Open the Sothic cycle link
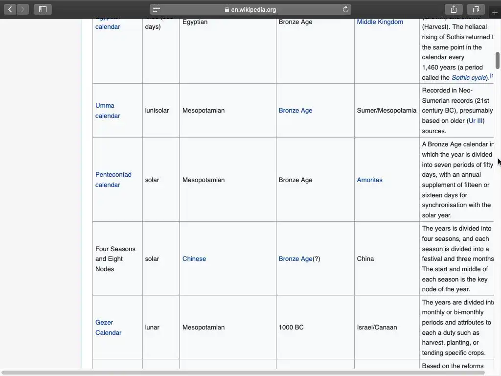This screenshot has width=501, height=376. (469, 77)
